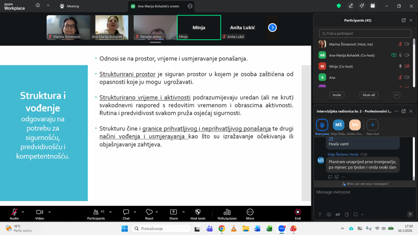This screenshot has width=418, height=235.
Task: Unmute microphone with the Audio button
Action: point(14,213)
